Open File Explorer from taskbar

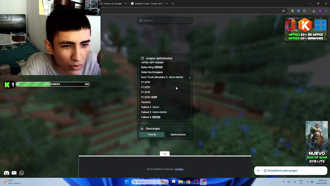[181, 182]
